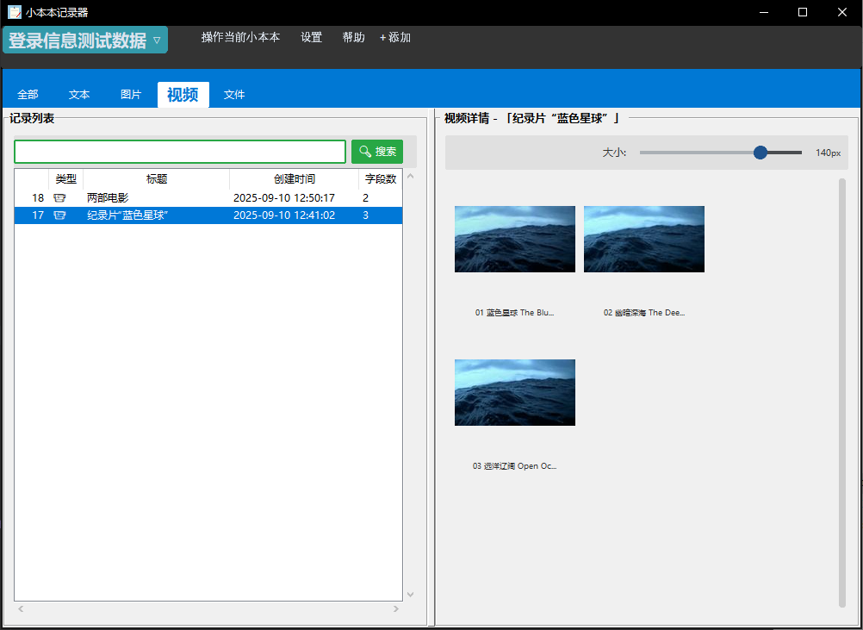The image size is (863, 630).
Task: Open the 操作当前小本本 menu
Action: (240, 38)
